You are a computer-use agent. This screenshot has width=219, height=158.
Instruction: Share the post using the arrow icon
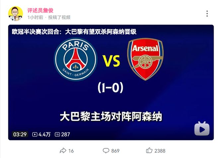[63, 151]
